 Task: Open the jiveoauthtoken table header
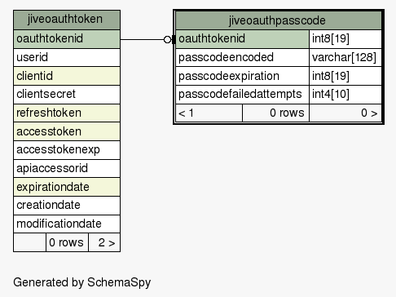click(x=67, y=20)
